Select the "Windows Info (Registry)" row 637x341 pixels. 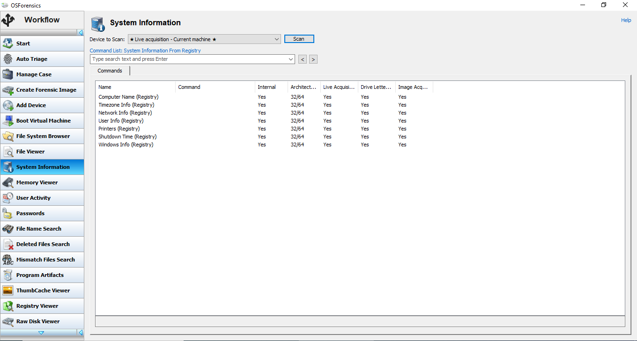click(x=265, y=145)
